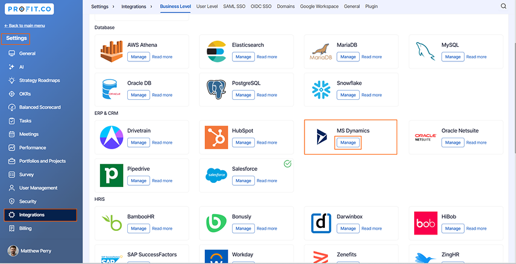Open the Security shield icon

[x=12, y=201]
